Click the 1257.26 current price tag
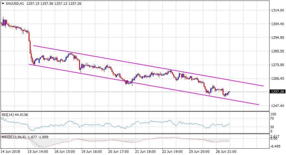The height and width of the screenshot is (155, 286). tap(276, 91)
